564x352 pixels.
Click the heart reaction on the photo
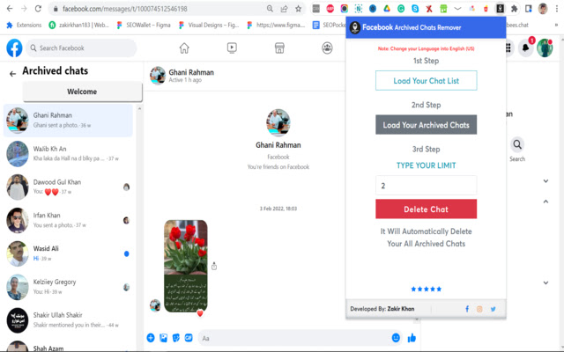(200, 313)
